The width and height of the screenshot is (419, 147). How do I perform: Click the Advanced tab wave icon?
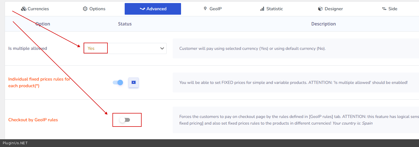[142, 9]
